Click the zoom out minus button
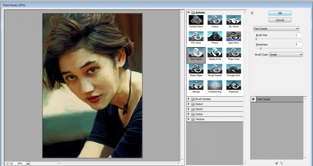This screenshot has width=313, height=166. click(7, 163)
